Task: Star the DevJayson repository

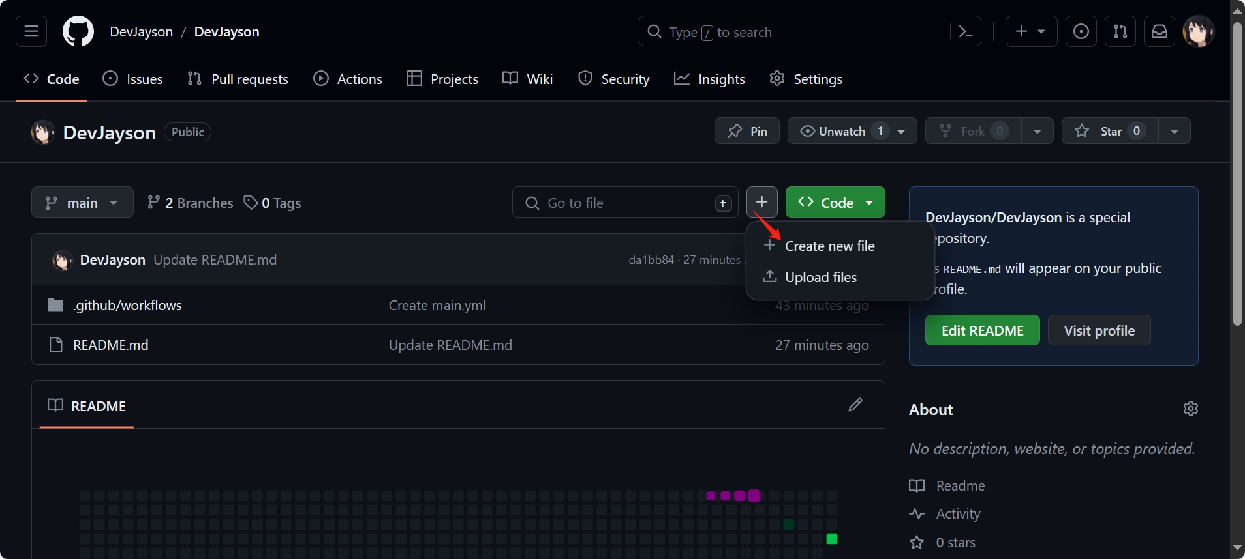Action: click(x=1111, y=131)
